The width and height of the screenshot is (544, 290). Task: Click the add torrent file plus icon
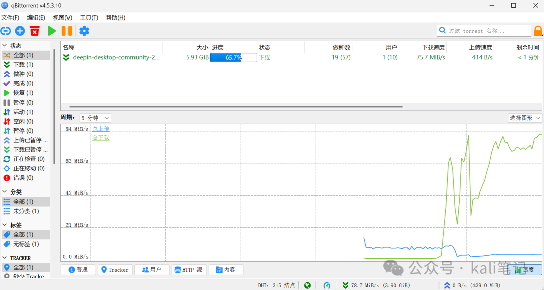click(x=20, y=31)
